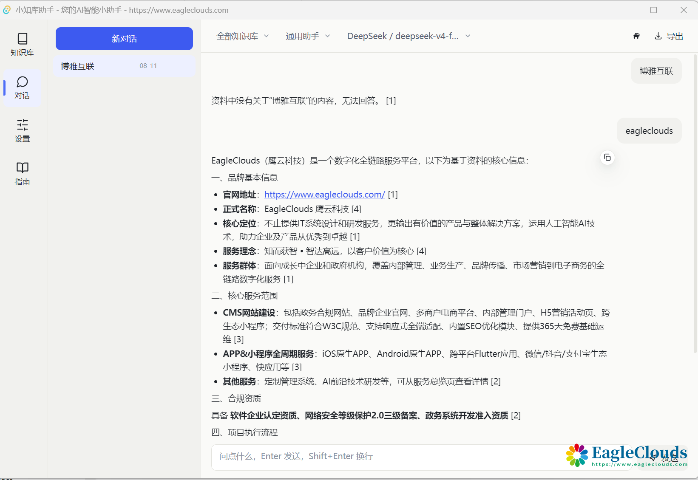Click the bold label 核心定位

(x=239, y=223)
